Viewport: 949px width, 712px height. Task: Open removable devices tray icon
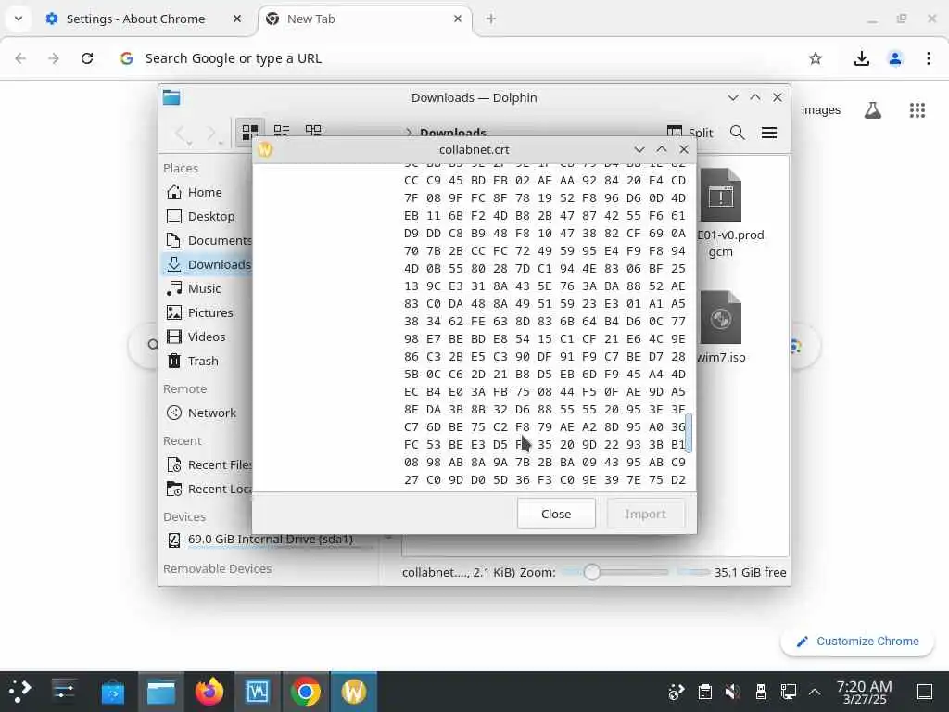click(x=761, y=692)
